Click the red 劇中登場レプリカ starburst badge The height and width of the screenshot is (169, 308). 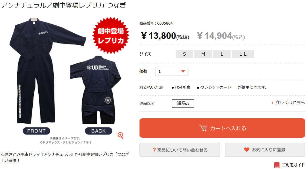click(111, 35)
